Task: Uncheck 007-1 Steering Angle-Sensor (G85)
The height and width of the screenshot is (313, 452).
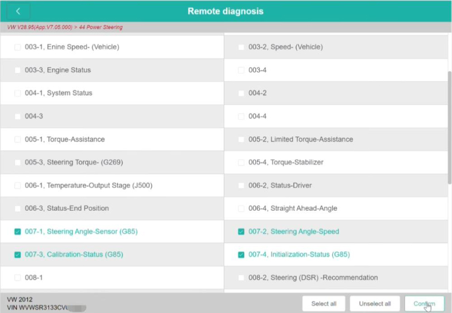Action: coord(18,232)
